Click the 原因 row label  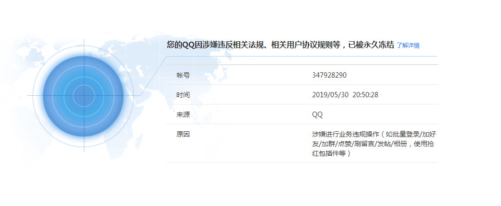183,135
